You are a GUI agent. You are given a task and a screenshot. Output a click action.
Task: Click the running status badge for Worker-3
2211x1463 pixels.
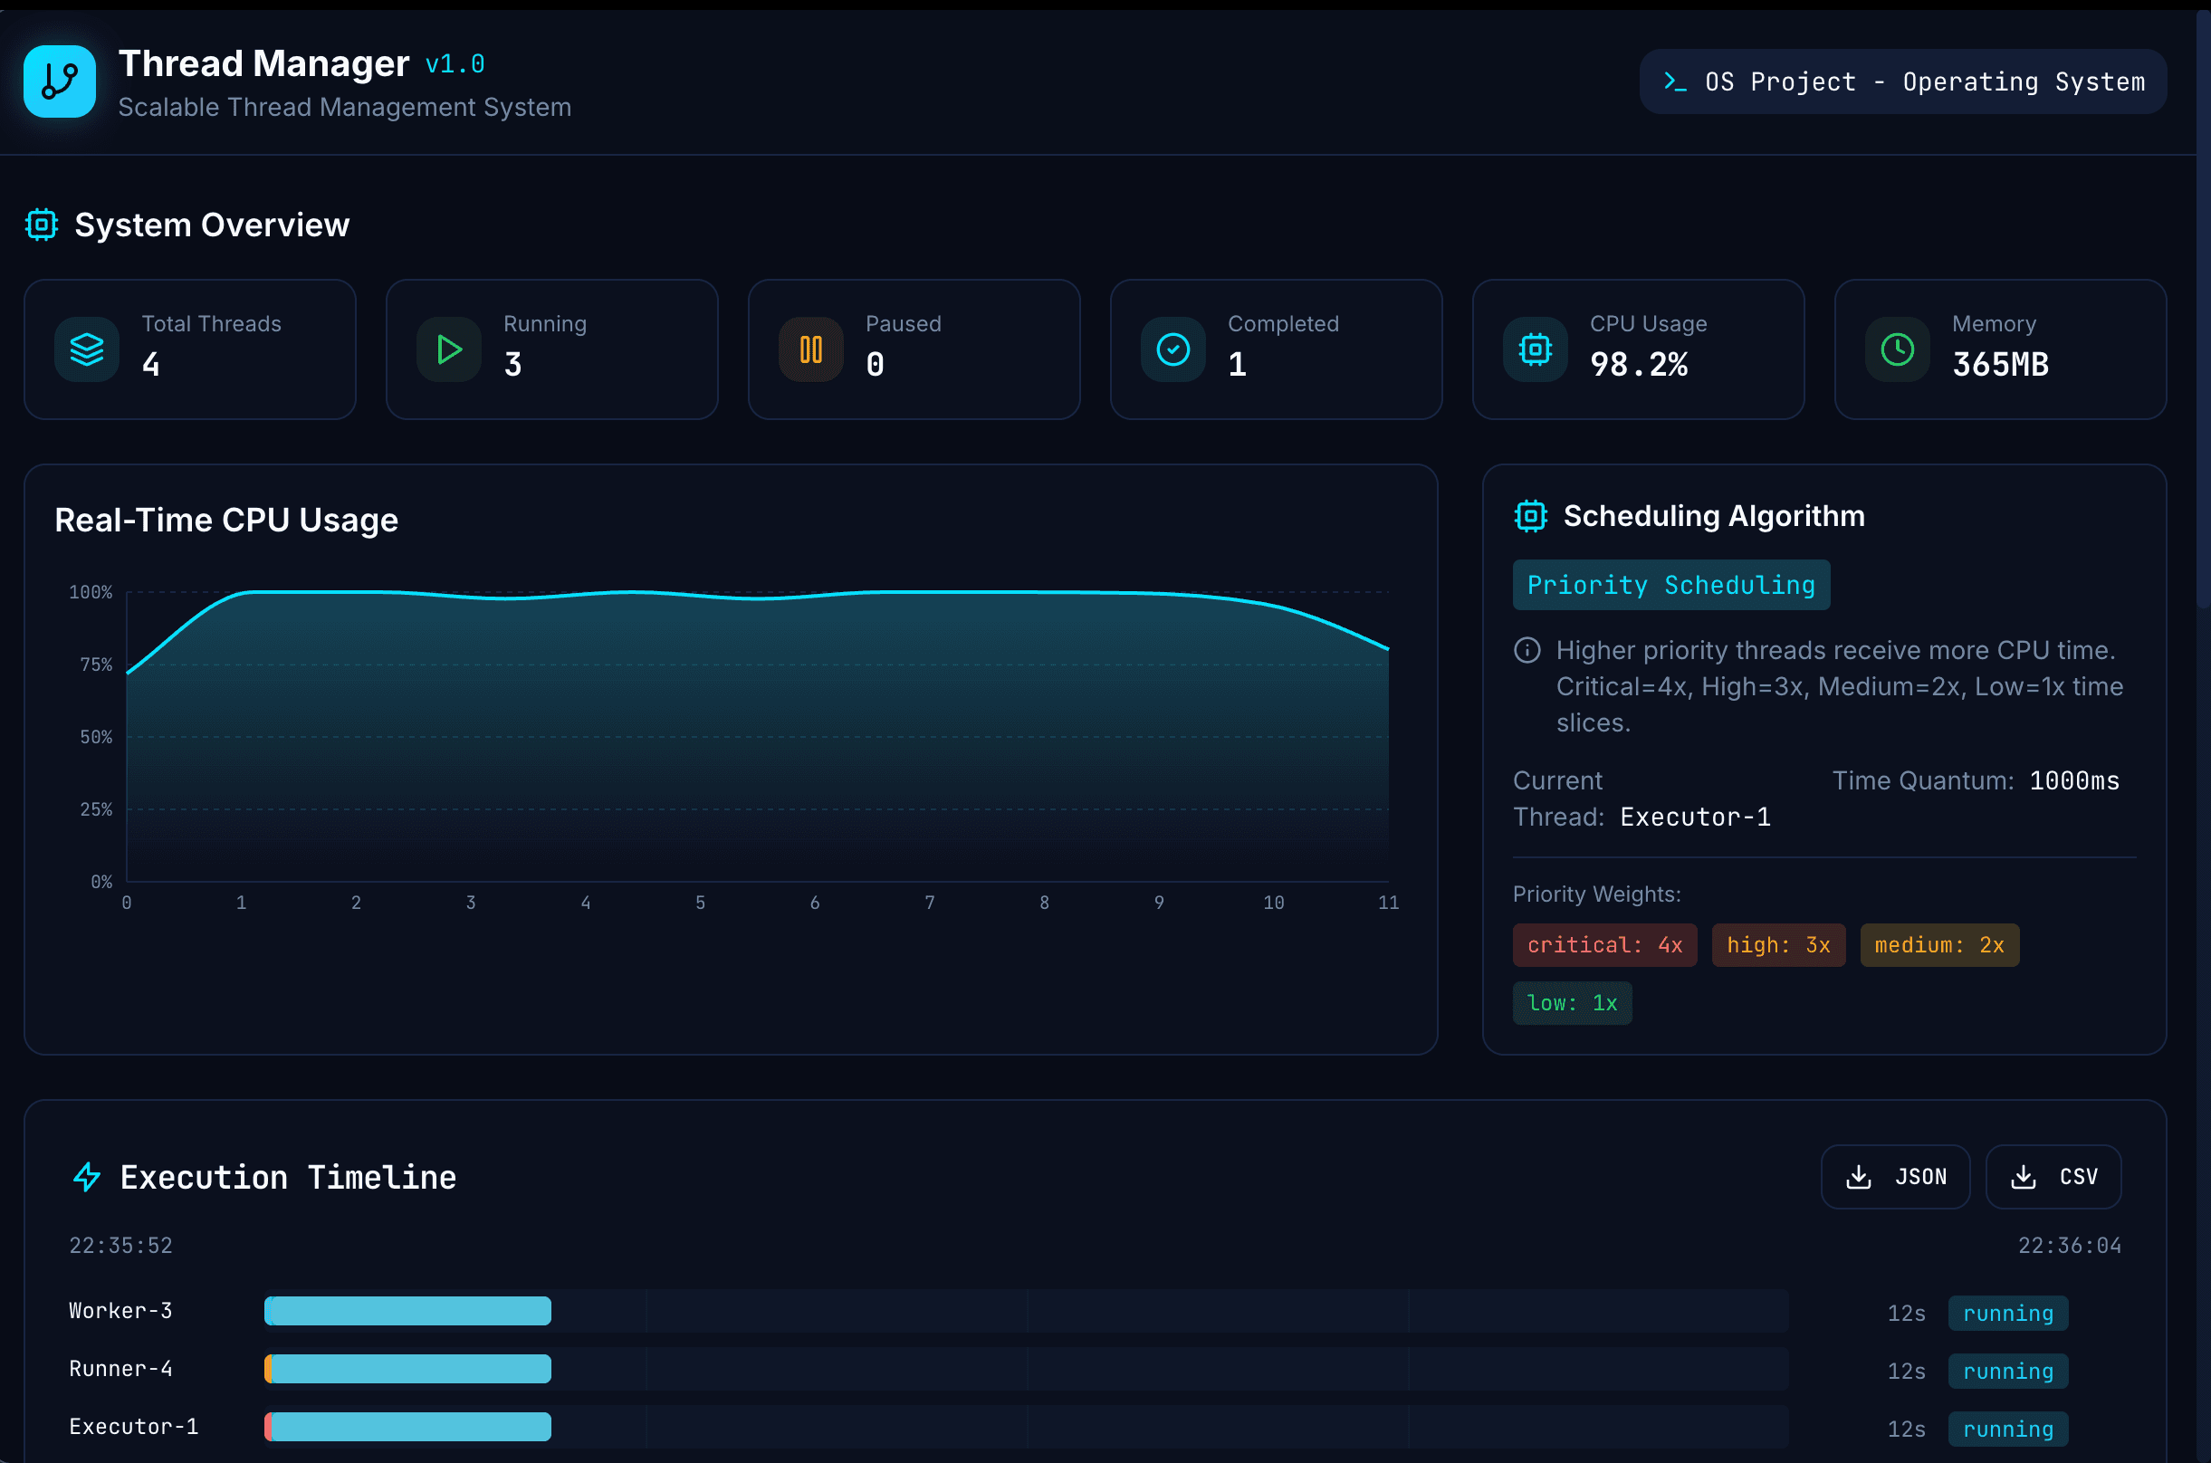pyautogui.click(x=2006, y=1314)
